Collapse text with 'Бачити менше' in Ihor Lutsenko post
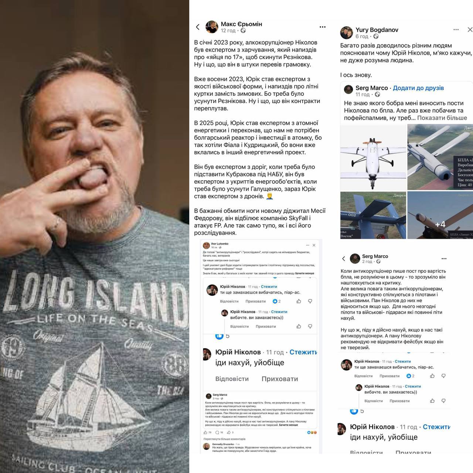 [x=305, y=273]
